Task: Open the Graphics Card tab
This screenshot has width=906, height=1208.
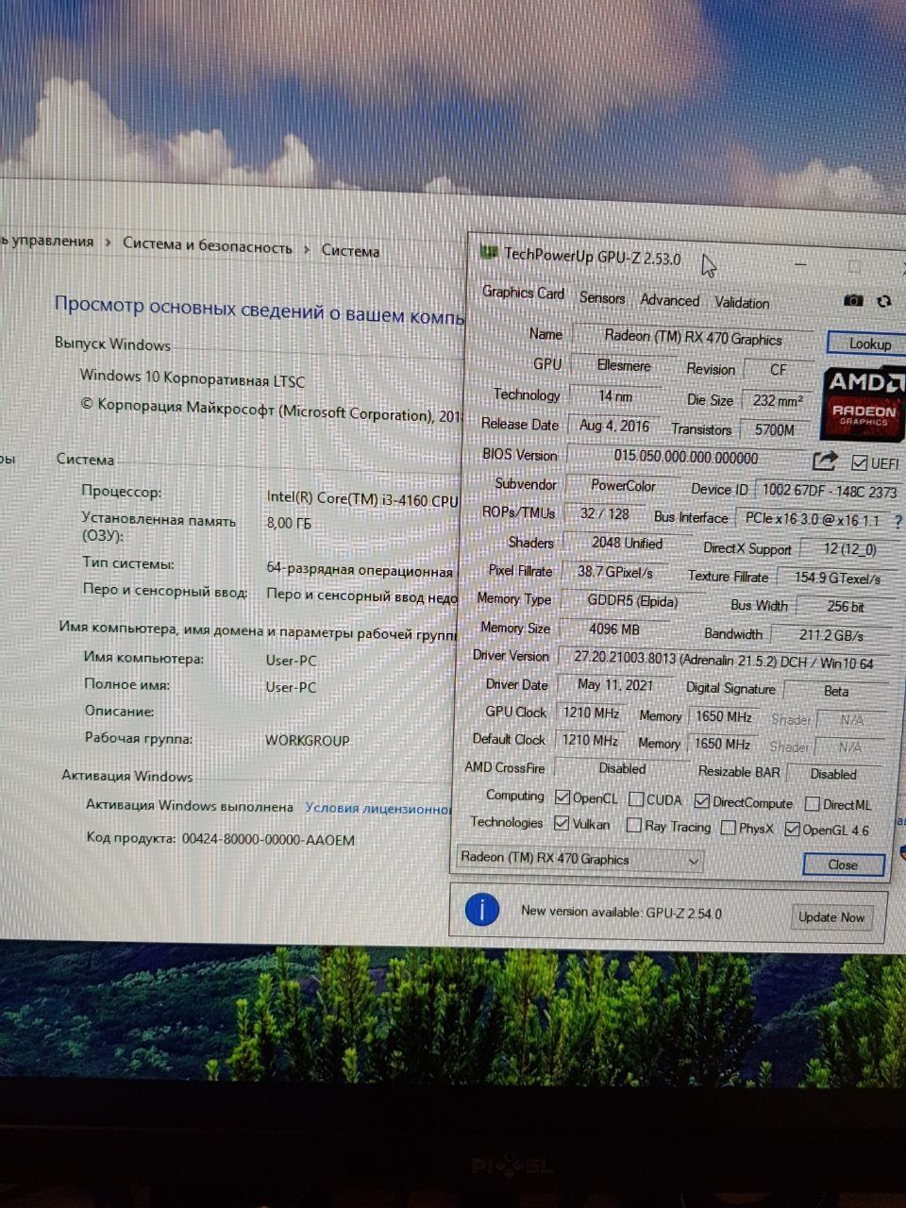Action: [x=523, y=293]
